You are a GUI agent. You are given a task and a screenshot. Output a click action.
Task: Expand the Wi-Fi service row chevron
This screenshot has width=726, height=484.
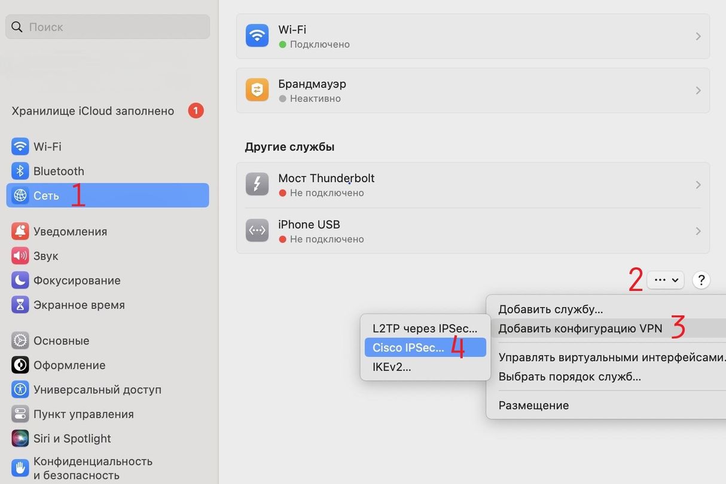click(x=698, y=36)
